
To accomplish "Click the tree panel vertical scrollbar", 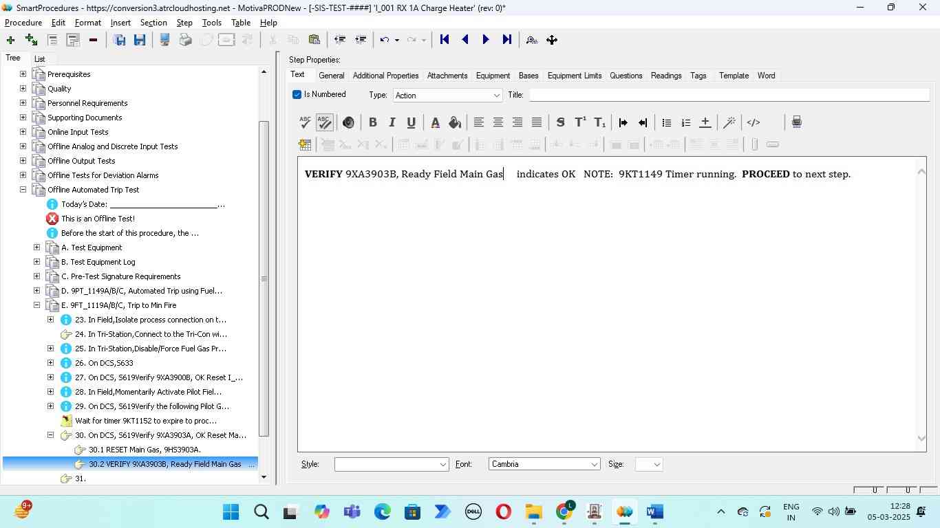I will tap(264, 278).
